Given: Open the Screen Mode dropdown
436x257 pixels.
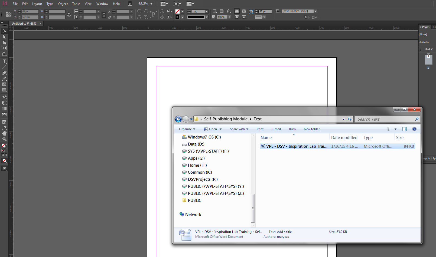Looking at the screenshot, I should 177,4.
